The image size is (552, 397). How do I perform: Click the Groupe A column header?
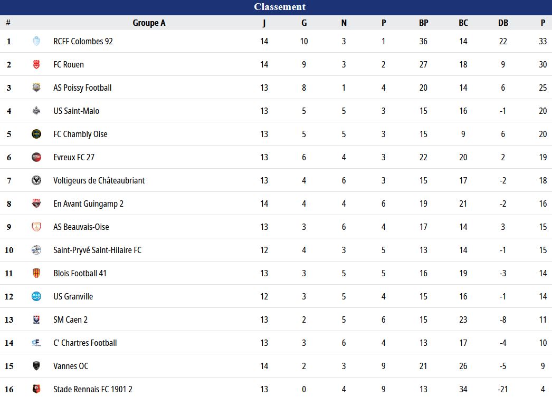[x=149, y=23]
